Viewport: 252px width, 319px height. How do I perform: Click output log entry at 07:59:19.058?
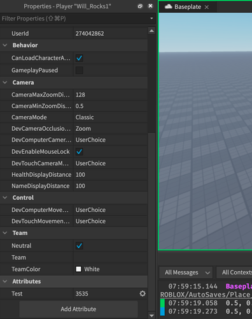[206, 303]
